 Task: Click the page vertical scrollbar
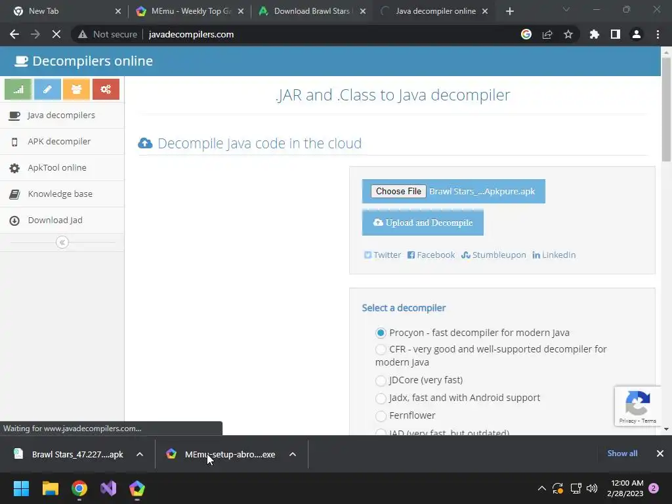[666, 110]
